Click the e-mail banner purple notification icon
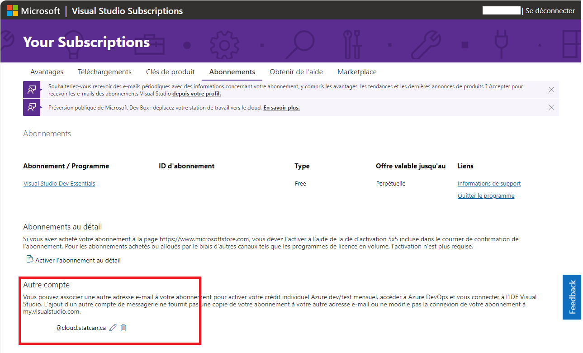Screen dimensions: 583x353 pyautogui.click(x=32, y=90)
